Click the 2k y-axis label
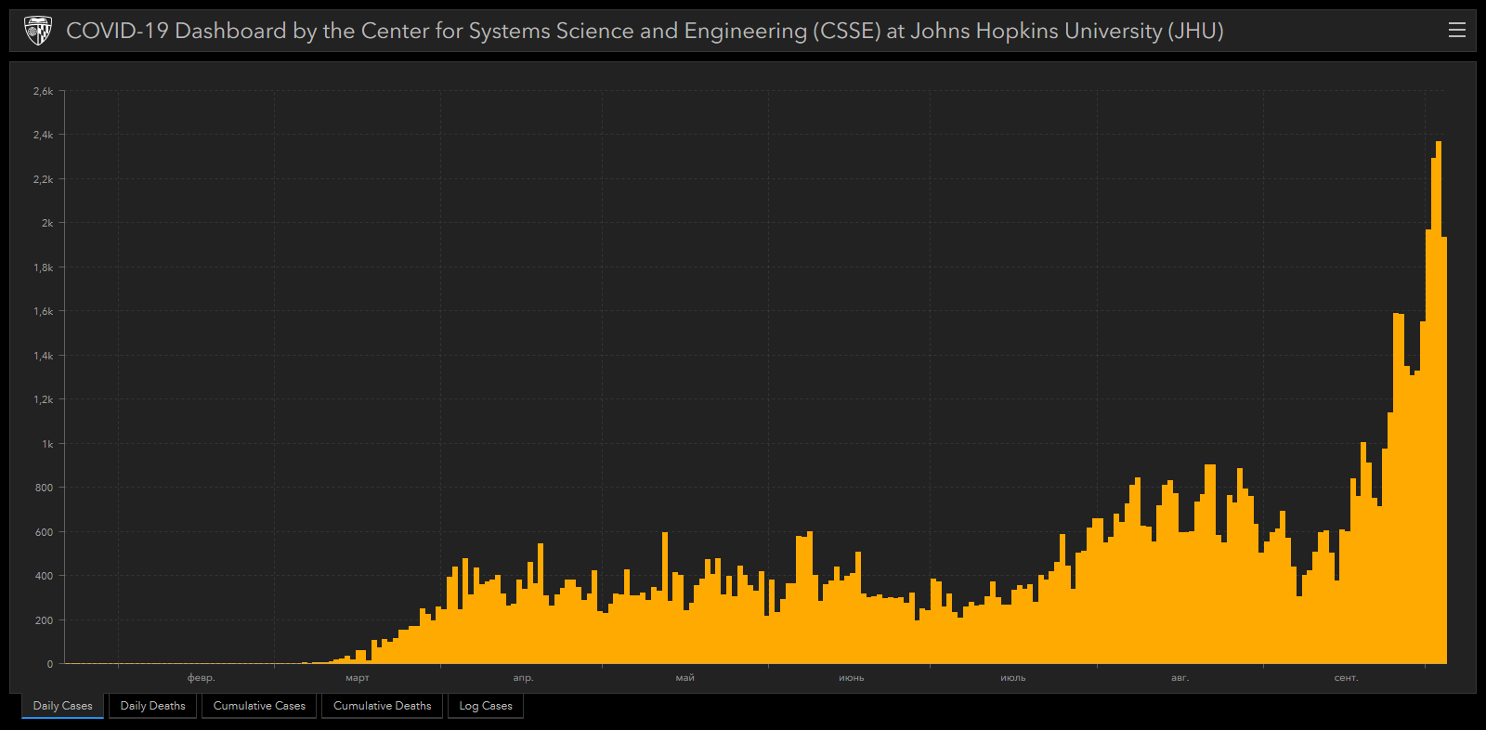Screen dimensions: 1486x730 pyautogui.click(x=47, y=223)
